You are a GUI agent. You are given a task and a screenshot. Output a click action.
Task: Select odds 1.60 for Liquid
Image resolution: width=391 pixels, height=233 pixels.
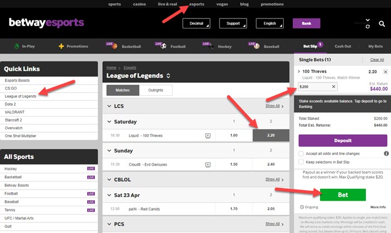(x=234, y=135)
